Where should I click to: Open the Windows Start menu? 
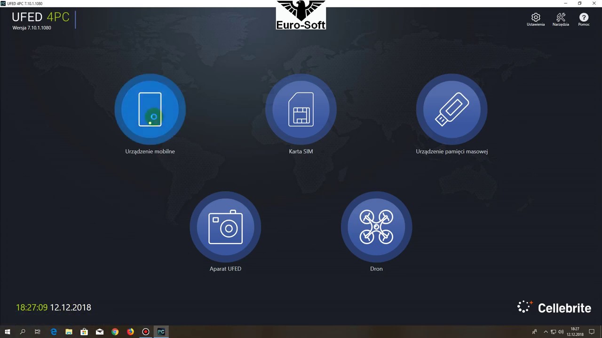(7, 332)
